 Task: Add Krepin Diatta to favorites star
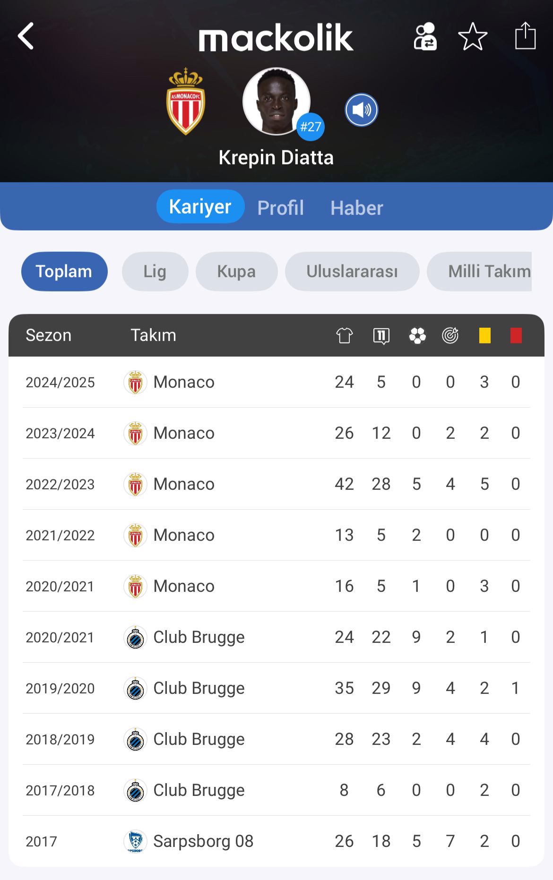tap(473, 36)
